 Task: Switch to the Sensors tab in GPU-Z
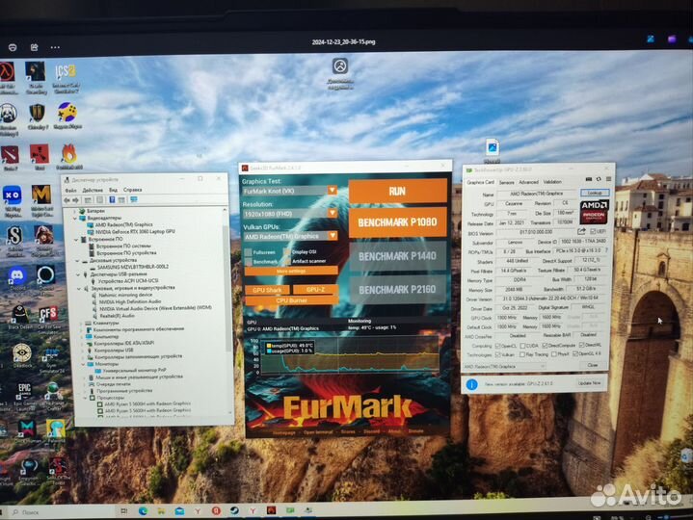507,181
